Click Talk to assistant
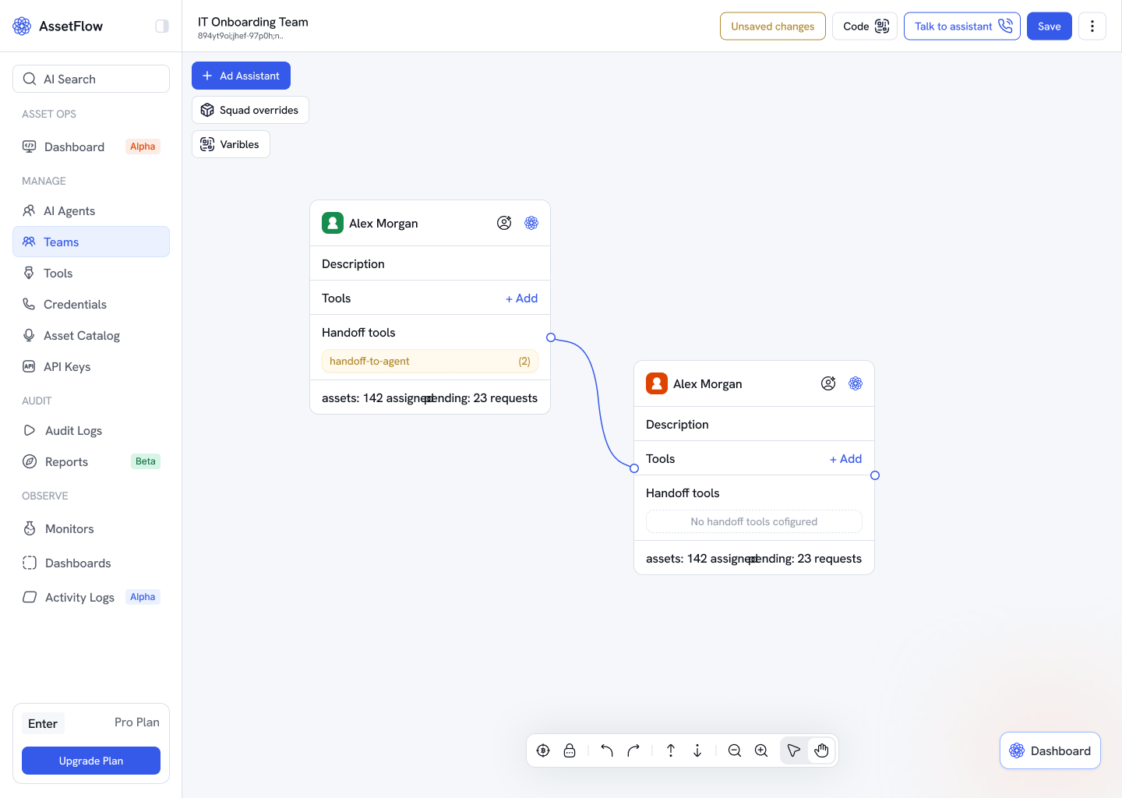The width and height of the screenshot is (1122, 798). coord(962,26)
